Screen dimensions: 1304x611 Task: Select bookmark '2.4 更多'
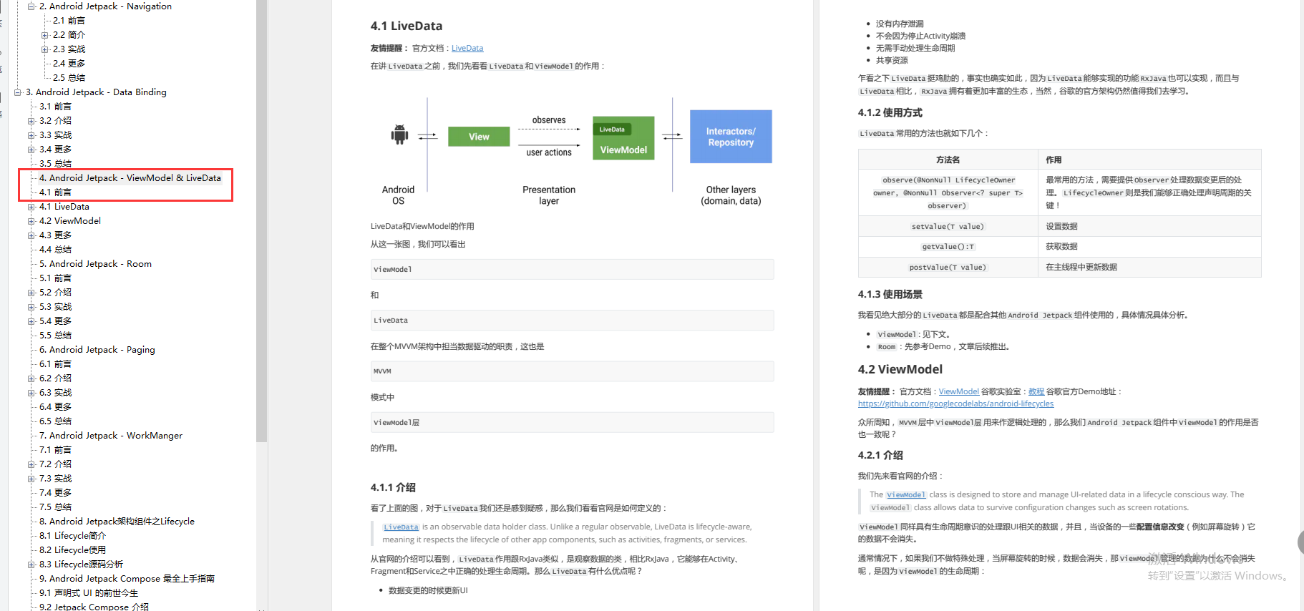pyautogui.click(x=69, y=64)
